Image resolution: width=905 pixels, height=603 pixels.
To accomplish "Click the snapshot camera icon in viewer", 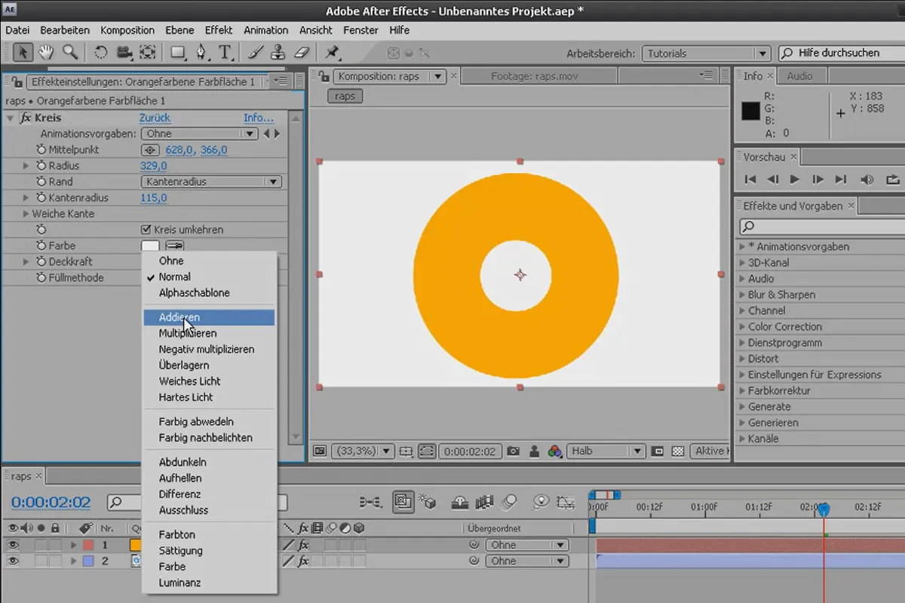I will [514, 451].
